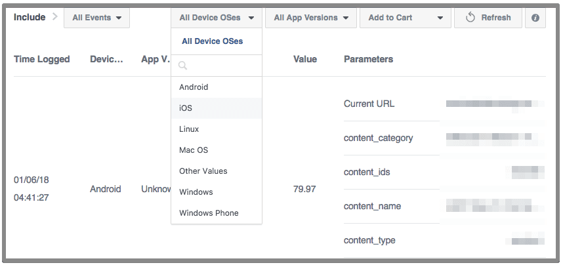
Task: Select iOS in the device OS list
Action: point(186,108)
